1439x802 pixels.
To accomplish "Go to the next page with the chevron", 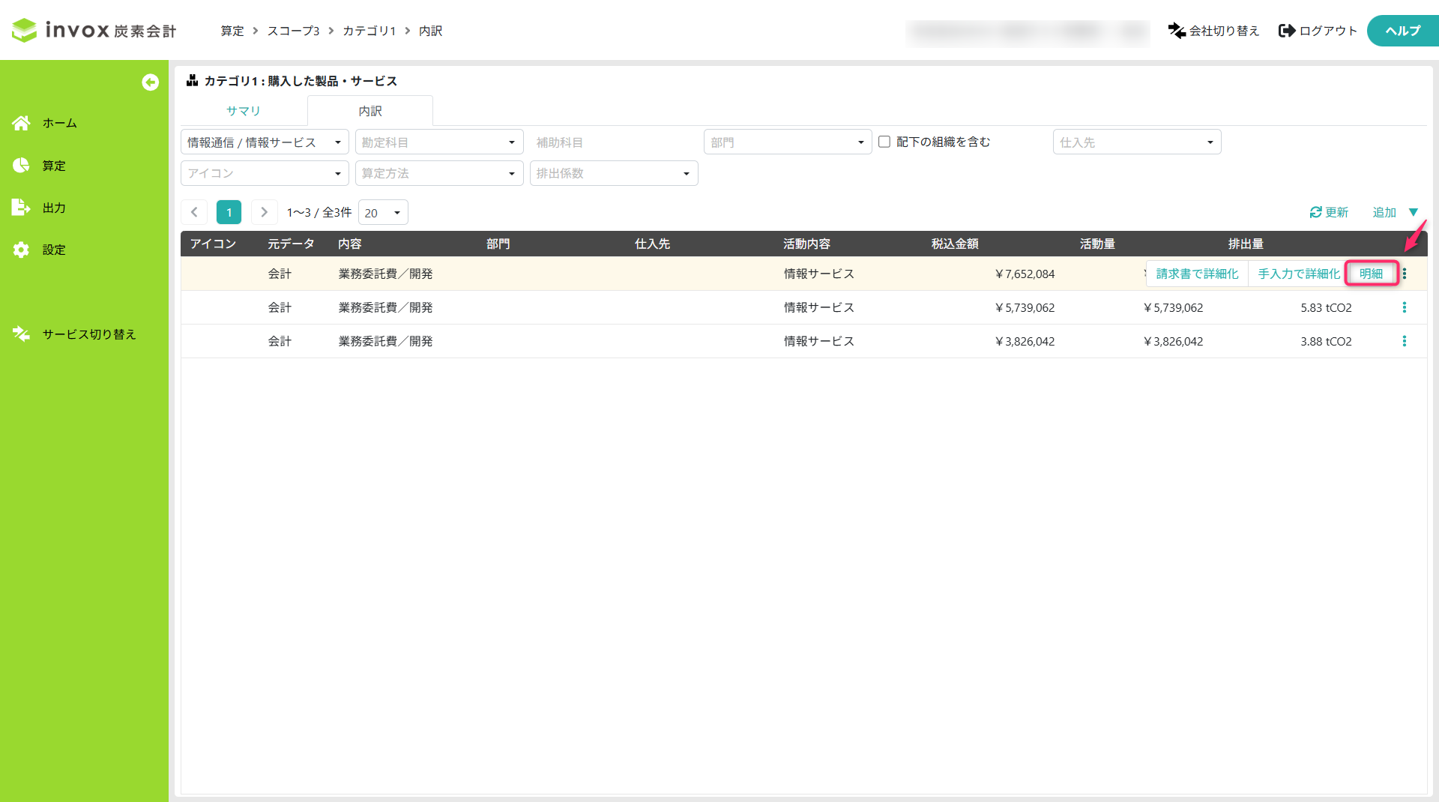I will [x=264, y=212].
